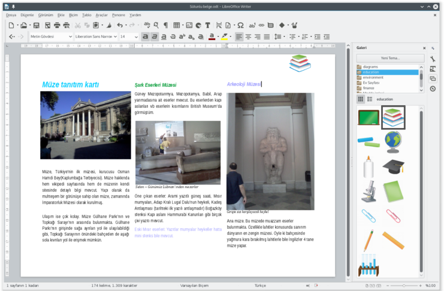Toggle formatting marks (pilcrow) display
The image size is (444, 291).
pyautogui.click(x=165, y=25)
